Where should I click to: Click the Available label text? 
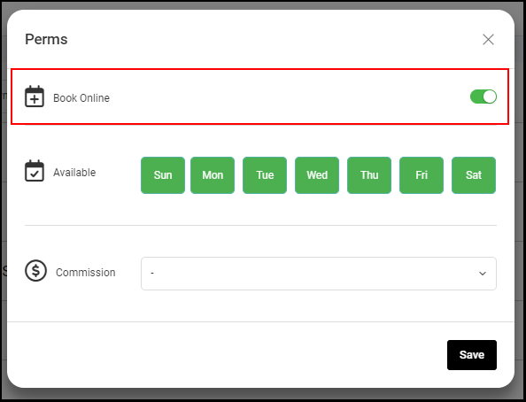pos(74,173)
